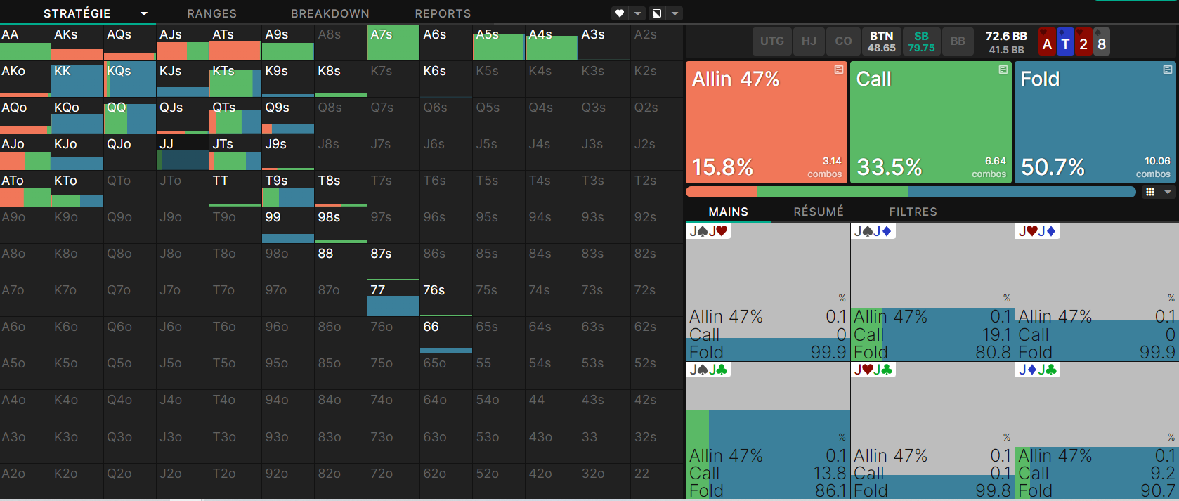Viewport: 1179px width, 501px height.
Task: Select the JJ hand cell
Action: [x=183, y=152]
